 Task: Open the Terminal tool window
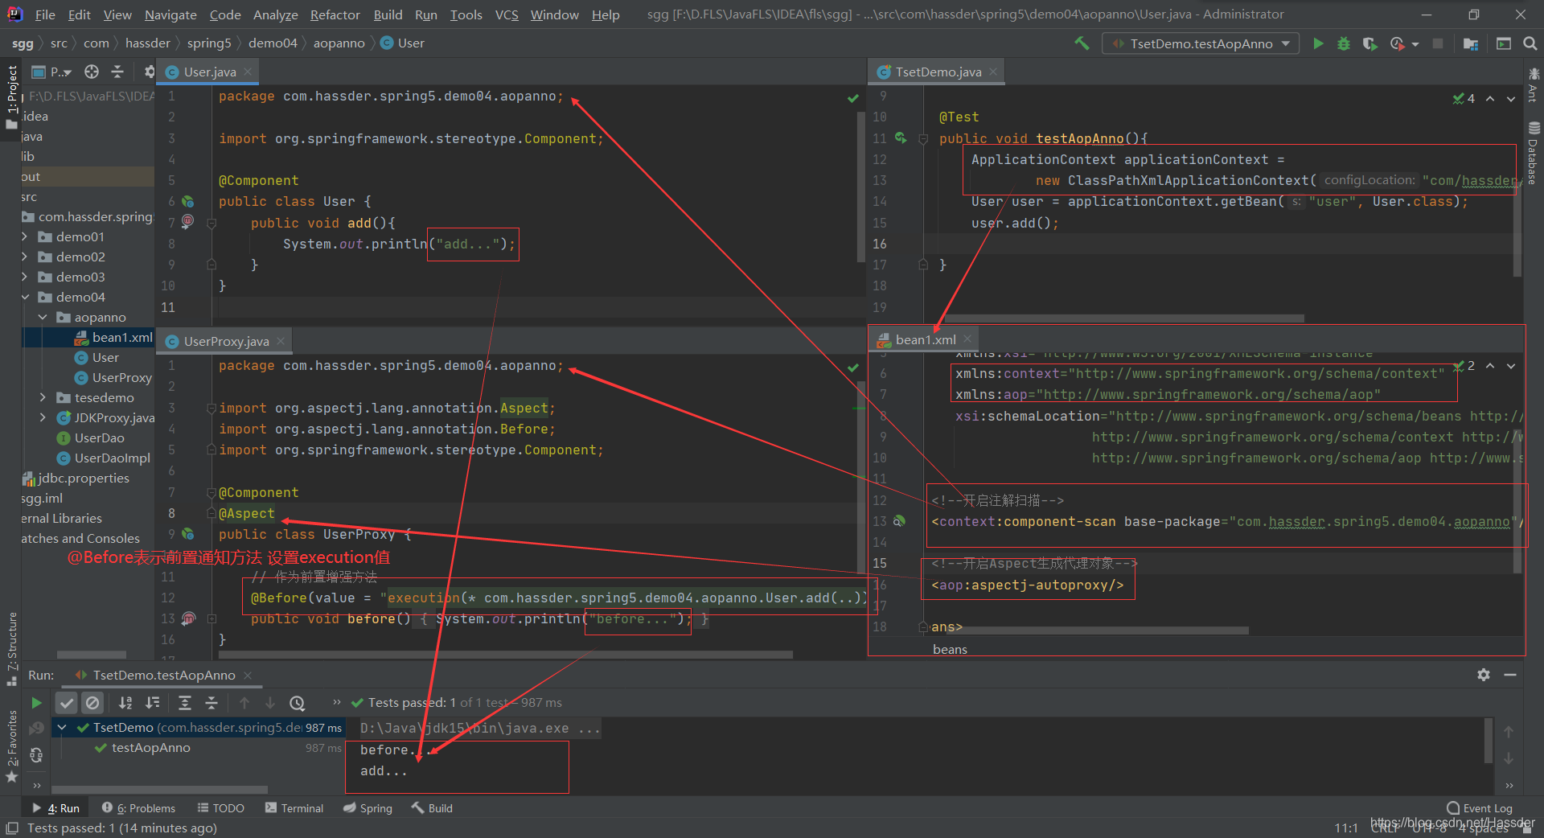[294, 808]
